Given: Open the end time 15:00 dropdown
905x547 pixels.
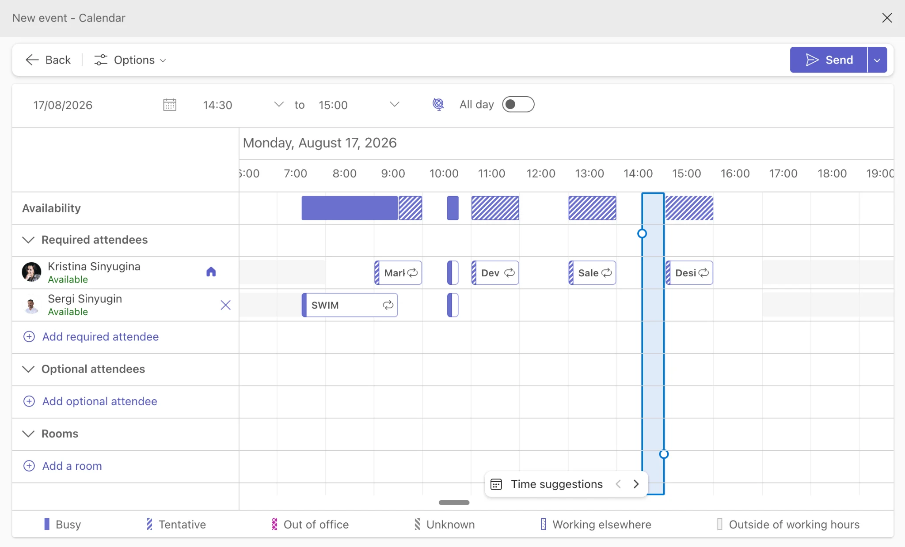Looking at the screenshot, I should click(395, 105).
